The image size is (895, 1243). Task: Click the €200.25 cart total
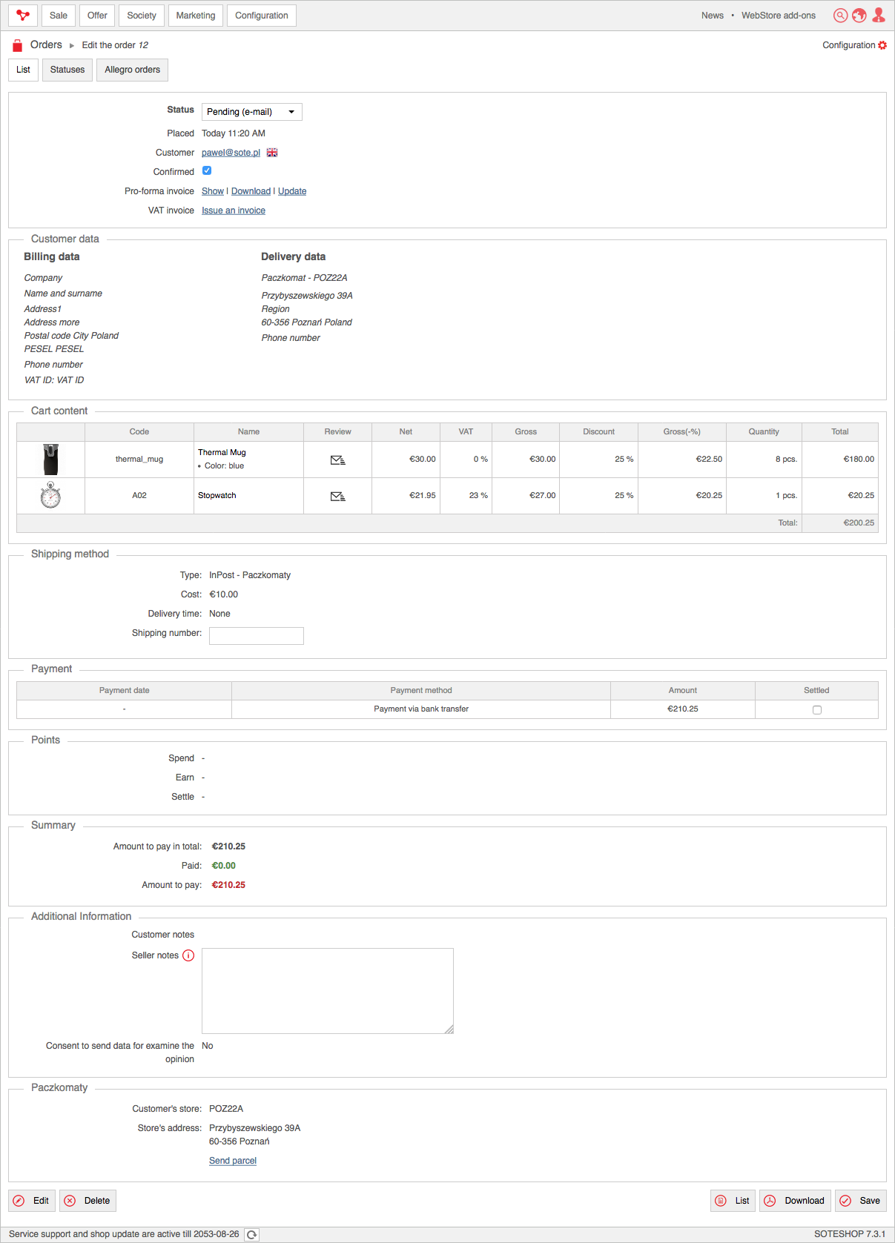859,523
